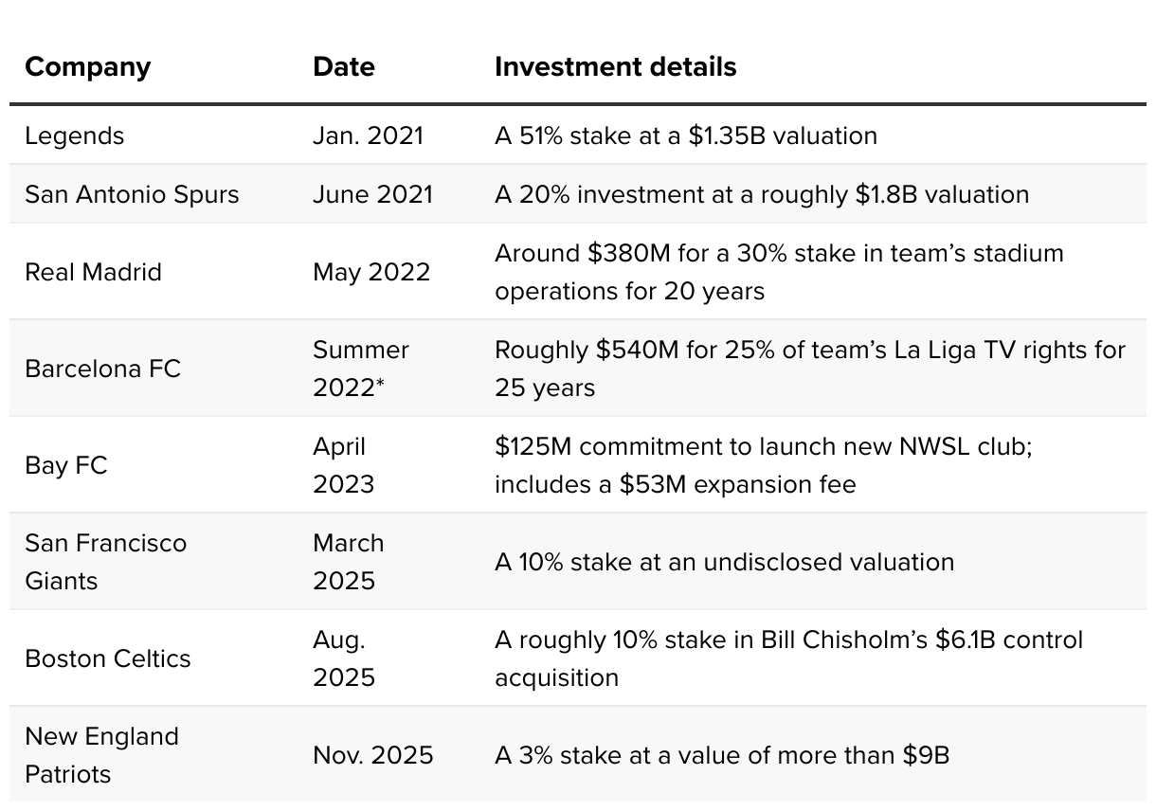The width and height of the screenshot is (1156, 811).
Task: Select the Legends company cell
Action: [x=74, y=135]
